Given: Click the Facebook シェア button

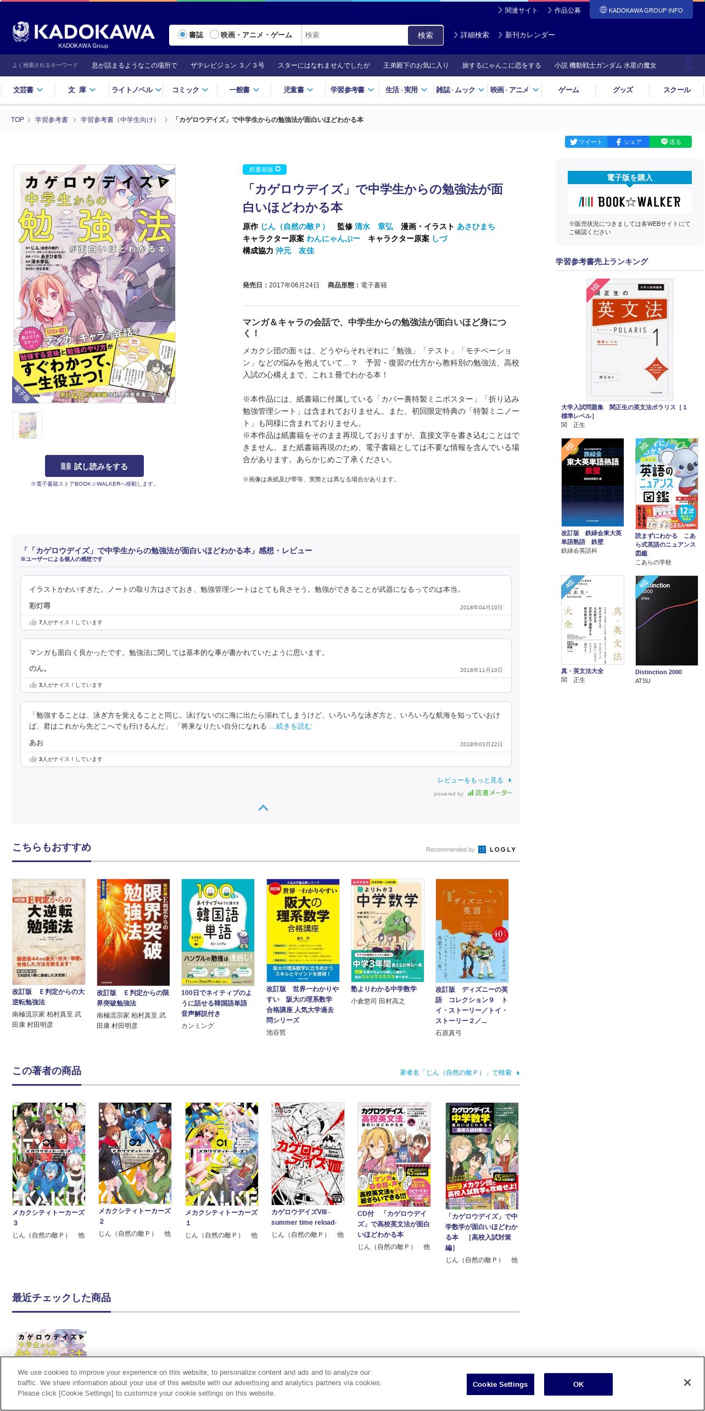Looking at the screenshot, I should (628, 142).
